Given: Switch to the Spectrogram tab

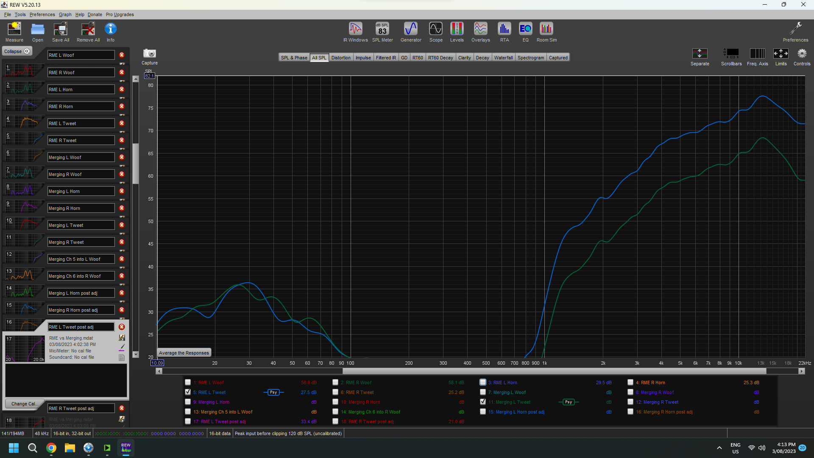Looking at the screenshot, I should tap(530, 58).
